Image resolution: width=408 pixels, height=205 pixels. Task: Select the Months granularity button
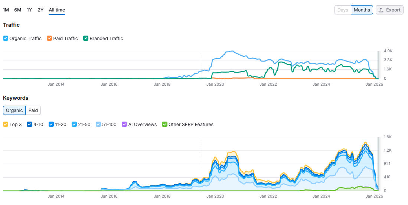point(362,10)
